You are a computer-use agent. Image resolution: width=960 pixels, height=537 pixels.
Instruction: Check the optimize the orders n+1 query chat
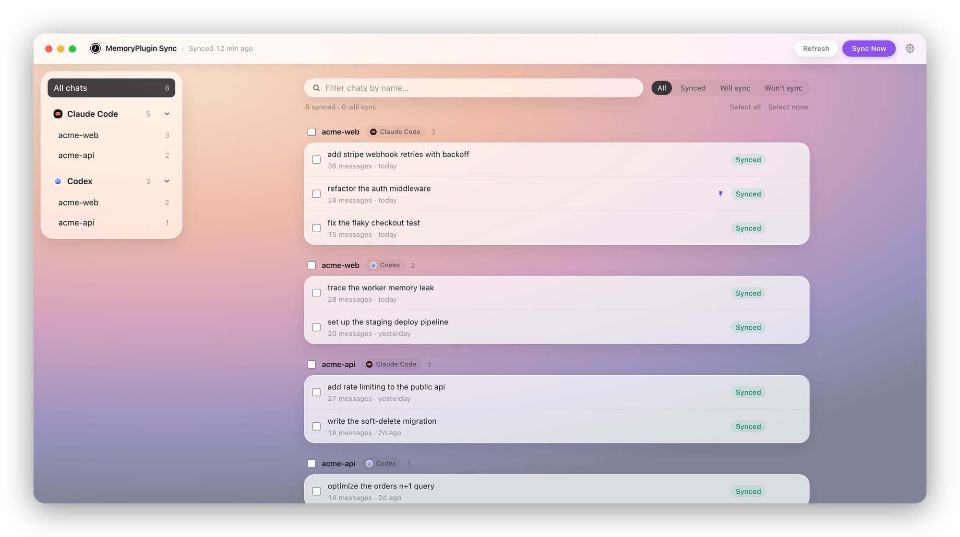pyautogui.click(x=316, y=491)
